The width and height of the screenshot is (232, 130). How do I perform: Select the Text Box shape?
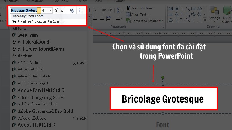tap(171, 9)
